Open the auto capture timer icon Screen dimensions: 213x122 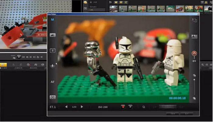pos(144,107)
